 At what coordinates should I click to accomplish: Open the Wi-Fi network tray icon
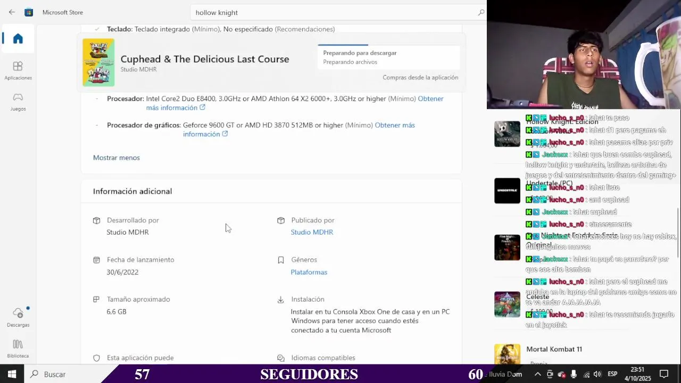point(586,374)
